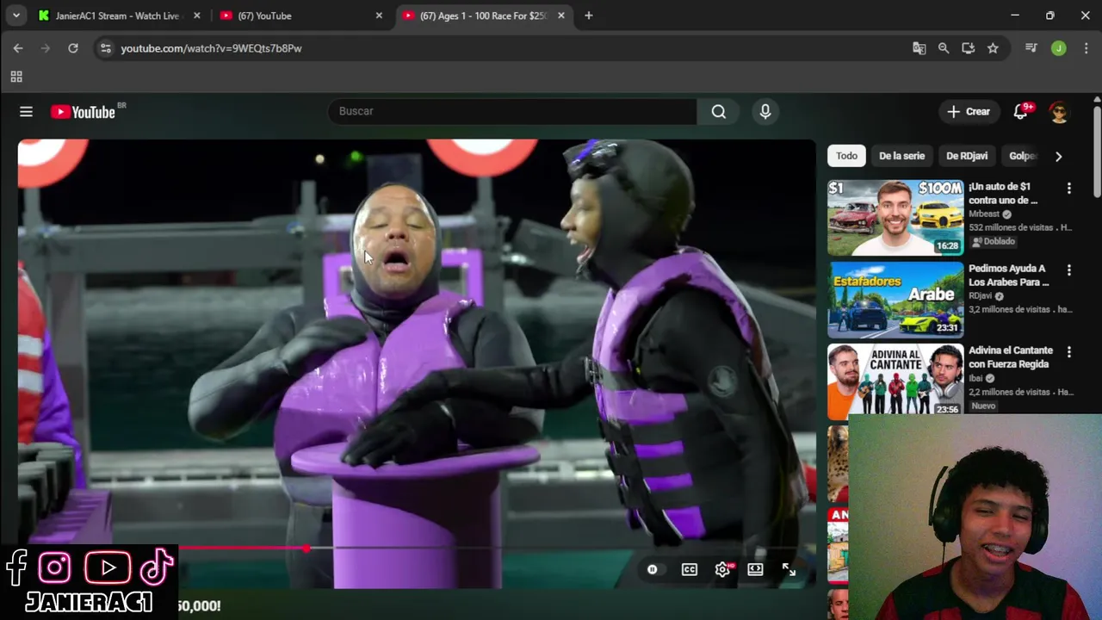Open the Adivina al Cantante thumbnail
Viewport: 1102px width, 620px height.
click(x=895, y=380)
